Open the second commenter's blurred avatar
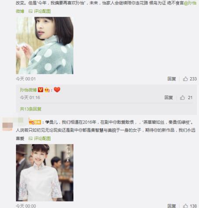The image size is (199, 208). pyautogui.click(x=7, y=124)
